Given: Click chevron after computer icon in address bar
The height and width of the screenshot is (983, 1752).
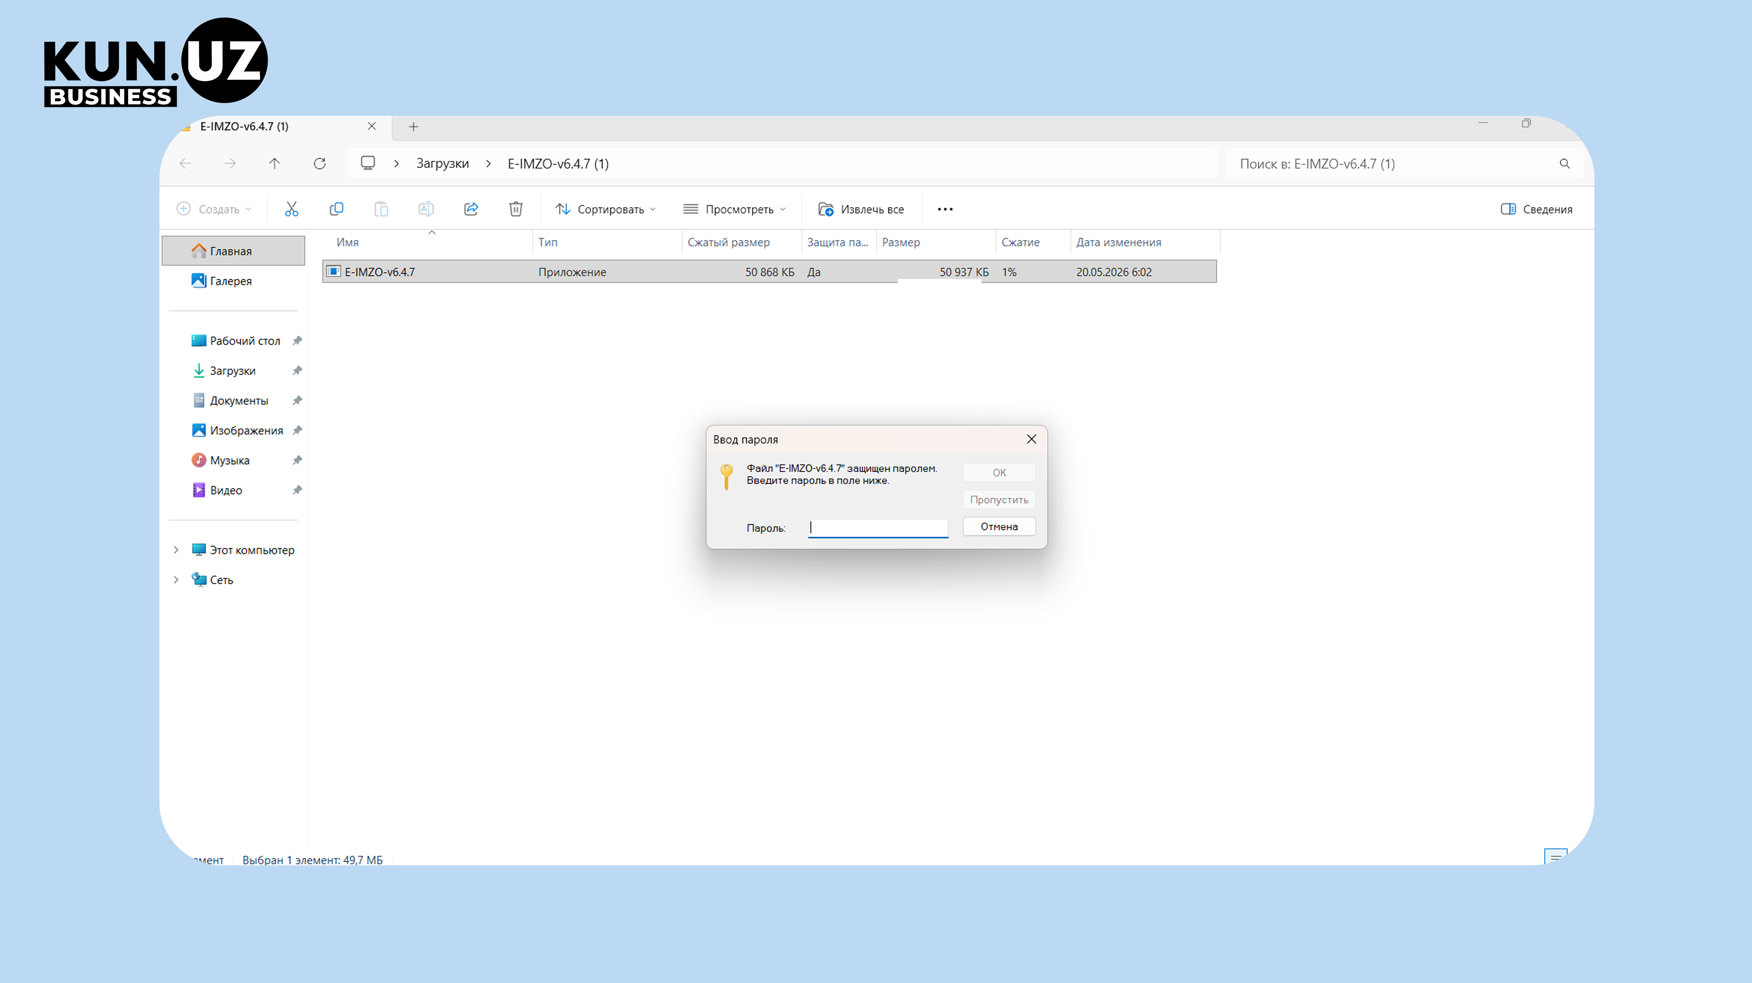Looking at the screenshot, I should pos(397,164).
